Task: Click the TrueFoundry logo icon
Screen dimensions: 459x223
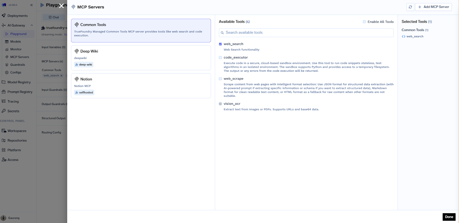Action: (x=4, y=5)
